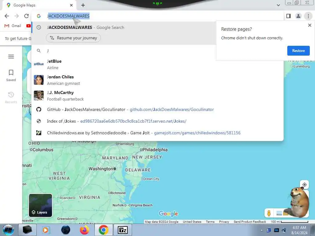Image resolution: width=315 pixels, height=236 pixels.
Task: Click the Terms link on the map
Action: pos(210,222)
